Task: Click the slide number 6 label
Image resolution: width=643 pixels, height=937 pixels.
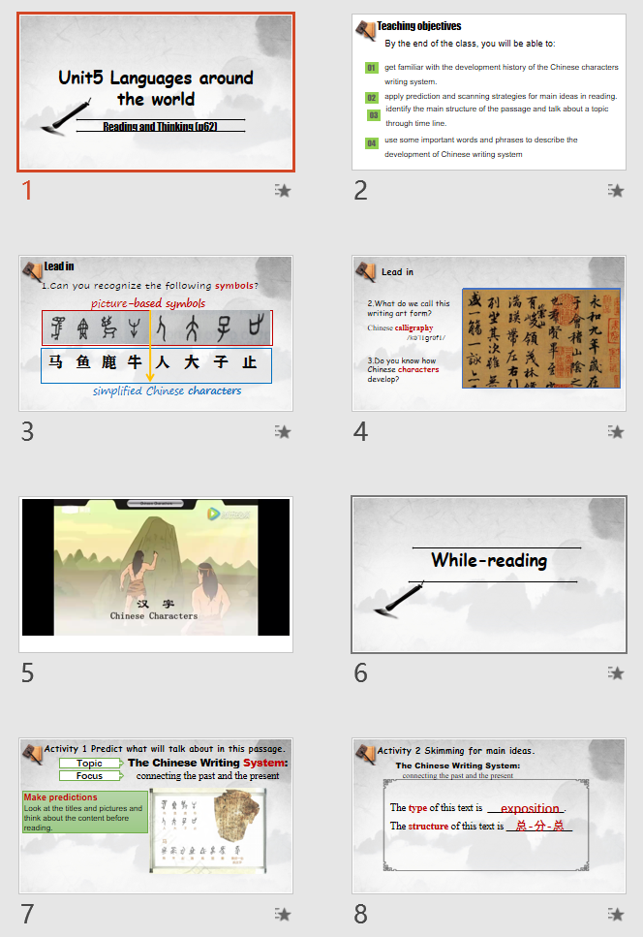Action: pos(360,673)
